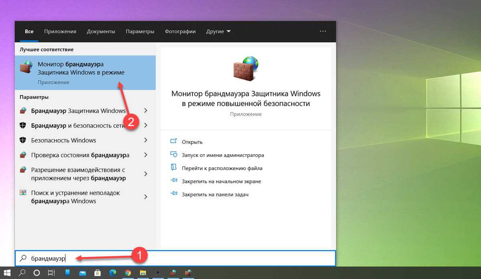Expand arrow next to Безопасность Windows
Viewport: 481px width, 279px height.
pyautogui.click(x=146, y=140)
